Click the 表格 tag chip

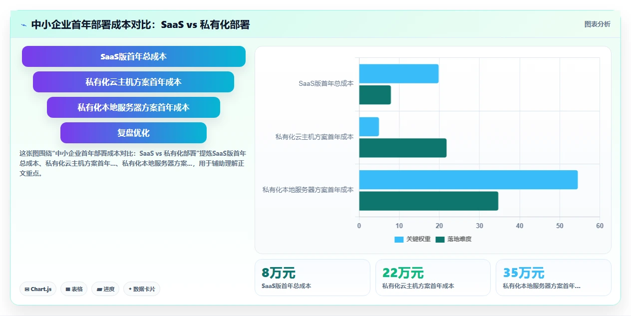74,289
